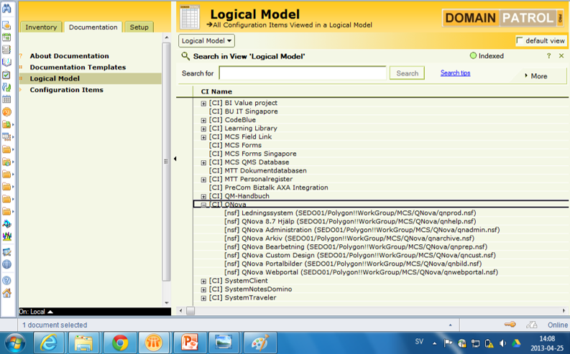Open the To Do checkmark icon
Viewport: 570px width, 354px height.
(x=6, y=75)
